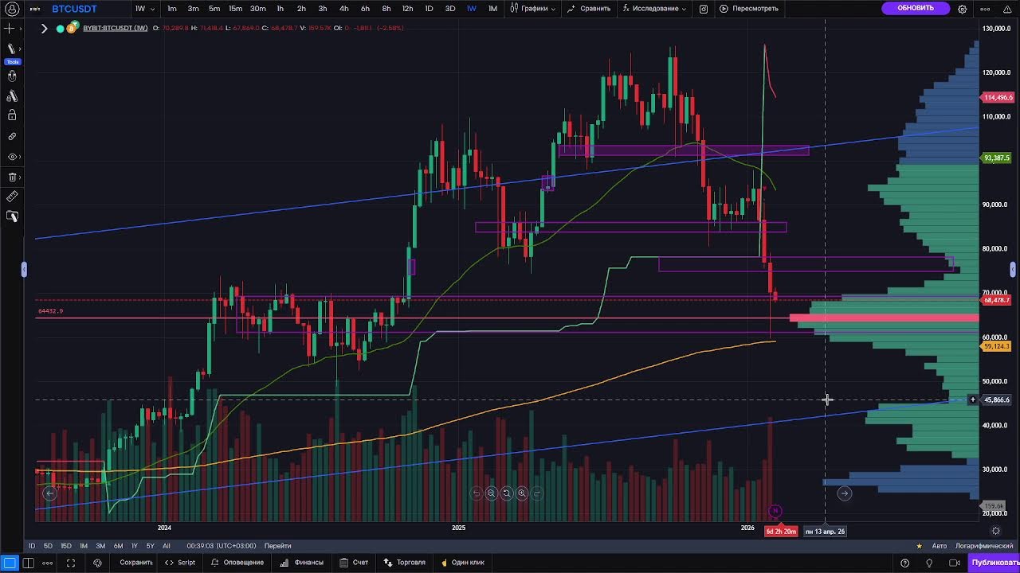Screen dimensions: 1020x573
Task: Click the Перейти go-to-date link
Action: pyautogui.click(x=278, y=546)
